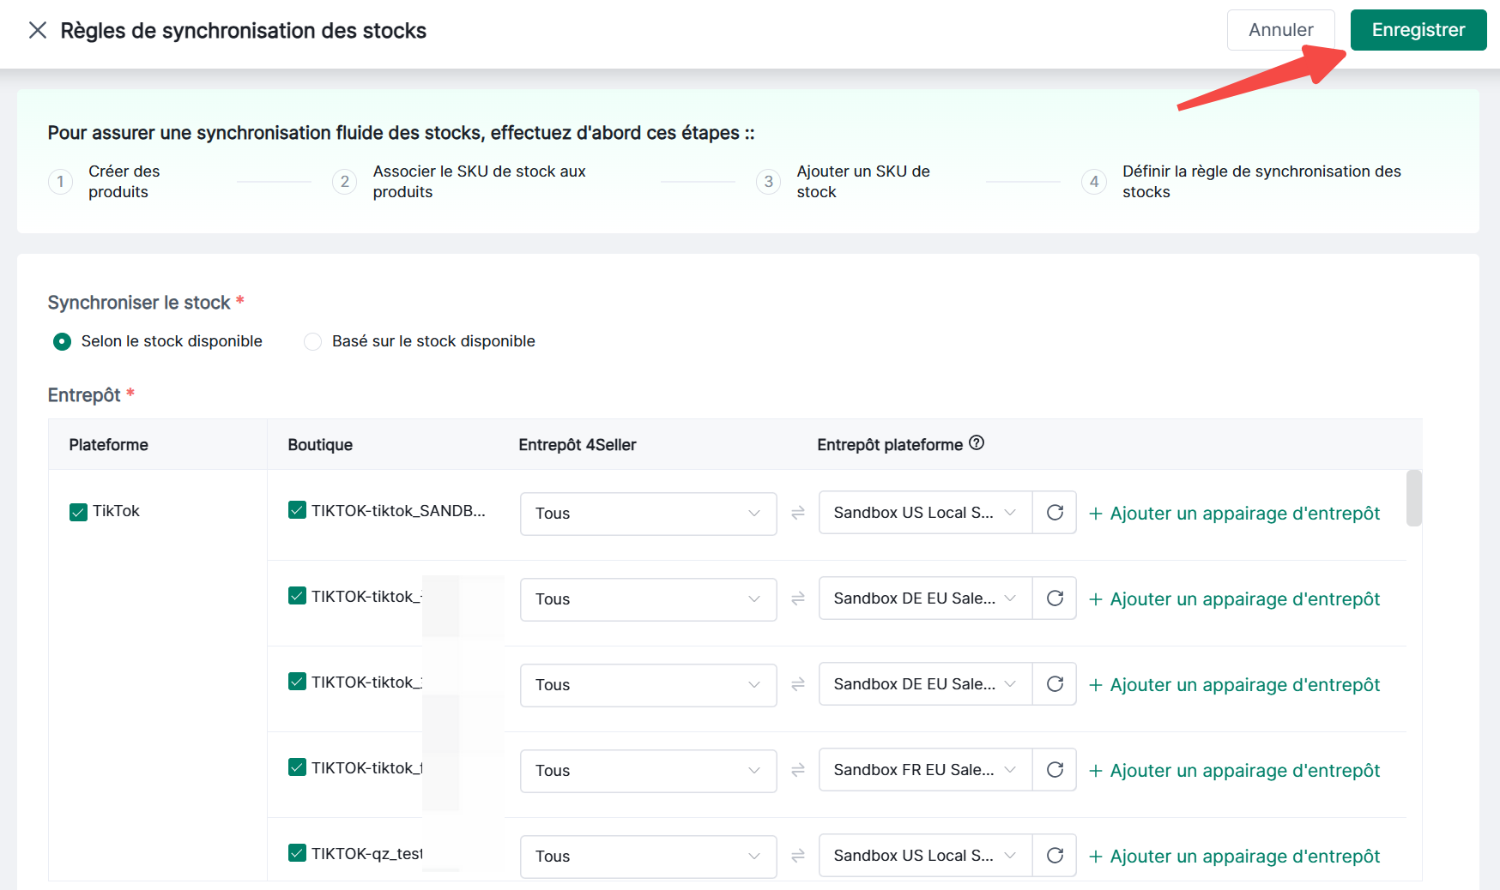Select 'Selon le stock disponible' radio option
Viewport: 1500px width, 890px height.
point(63,341)
